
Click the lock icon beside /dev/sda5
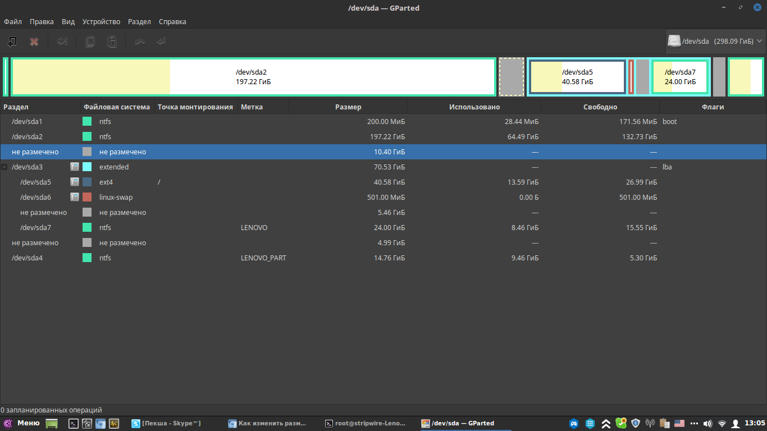coord(74,182)
